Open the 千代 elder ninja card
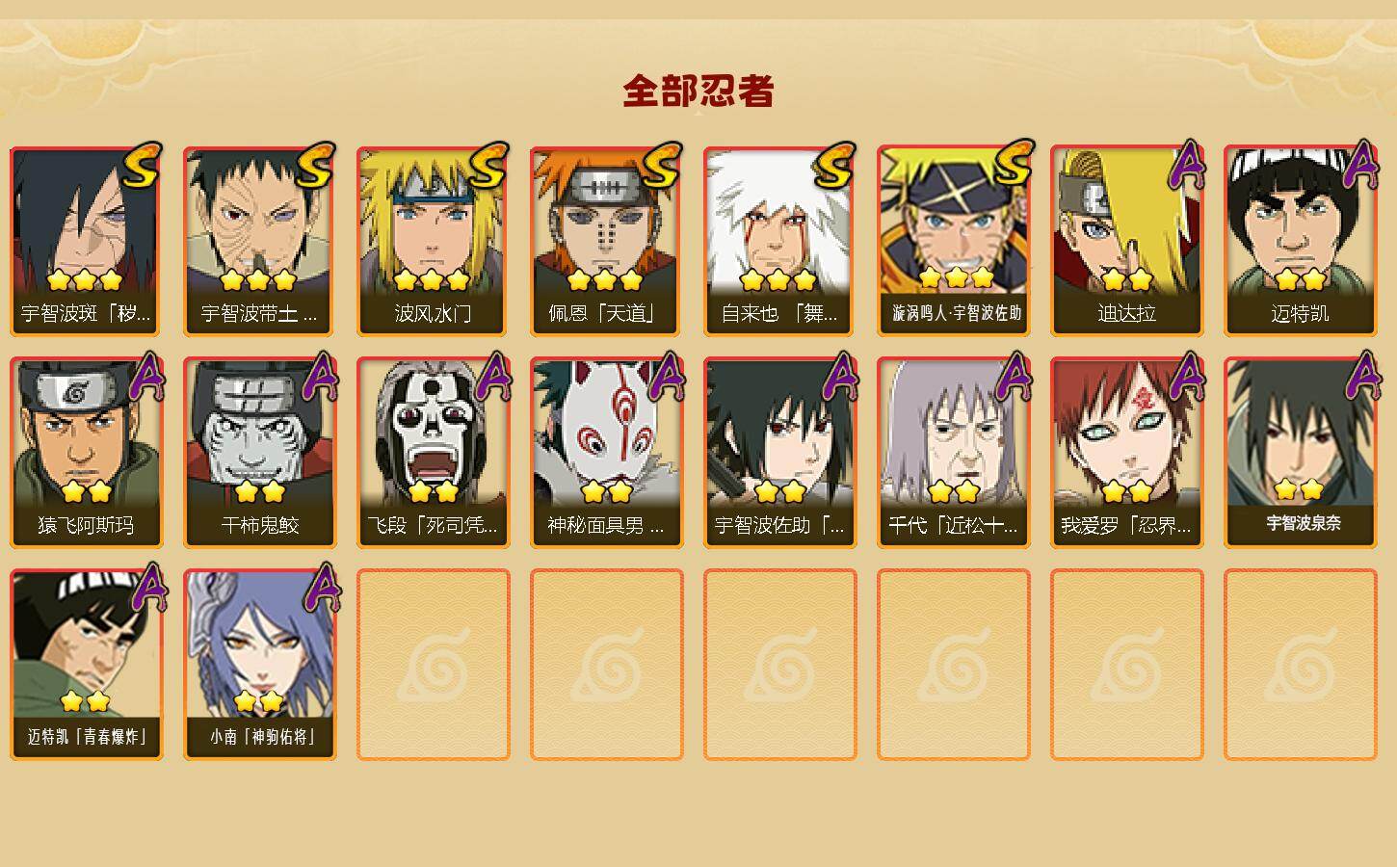Viewport: 1397px width, 867px height. (x=953, y=453)
